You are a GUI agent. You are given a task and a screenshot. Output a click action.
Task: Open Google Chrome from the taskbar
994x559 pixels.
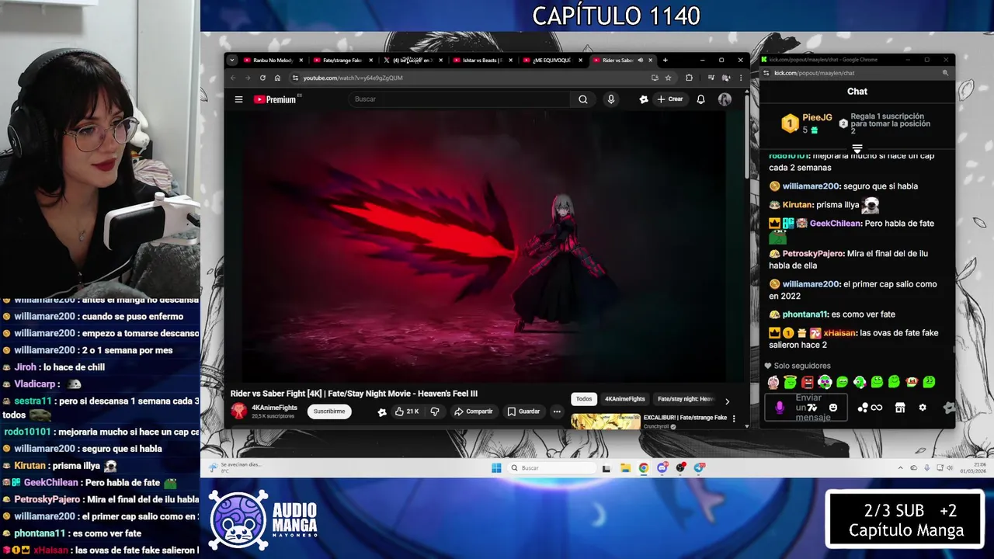click(x=644, y=468)
